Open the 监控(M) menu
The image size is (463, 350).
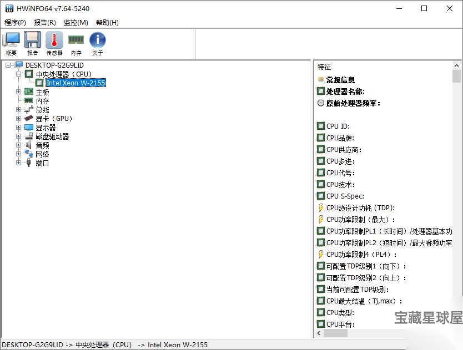click(x=76, y=22)
